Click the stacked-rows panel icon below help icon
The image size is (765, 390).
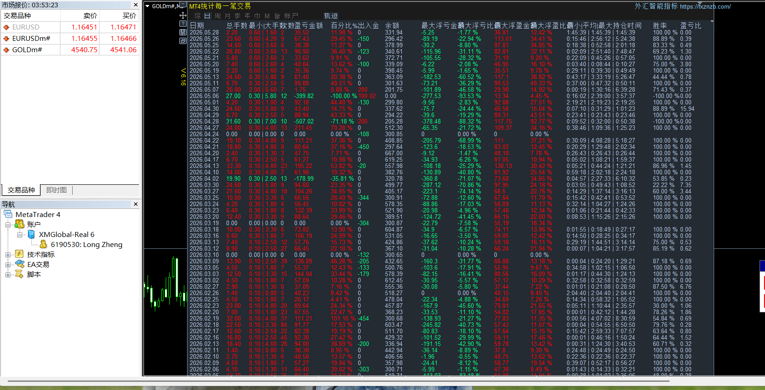183,32
